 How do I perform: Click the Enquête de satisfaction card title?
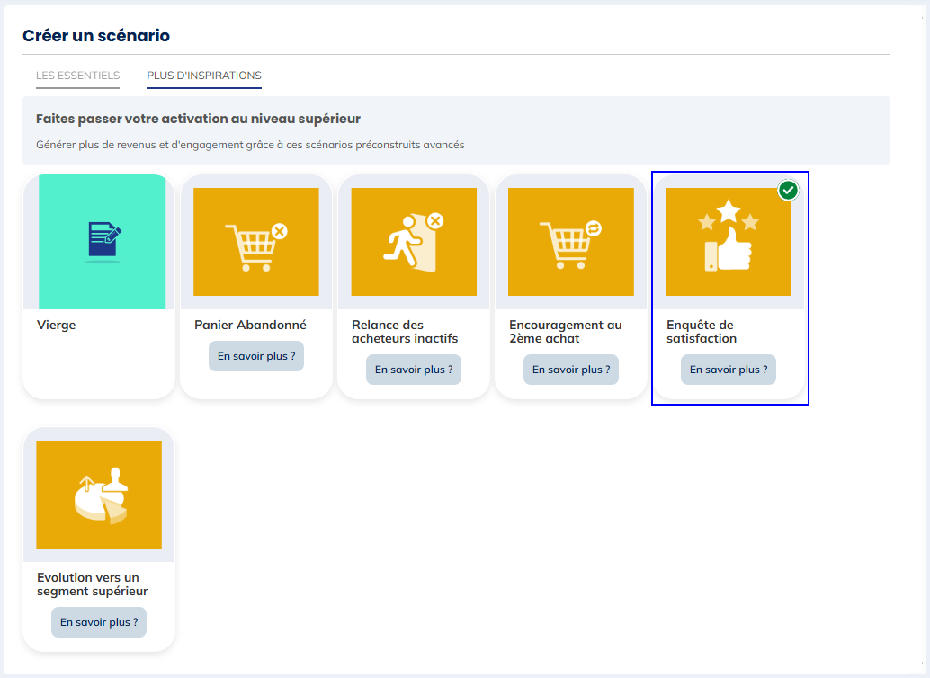point(702,332)
